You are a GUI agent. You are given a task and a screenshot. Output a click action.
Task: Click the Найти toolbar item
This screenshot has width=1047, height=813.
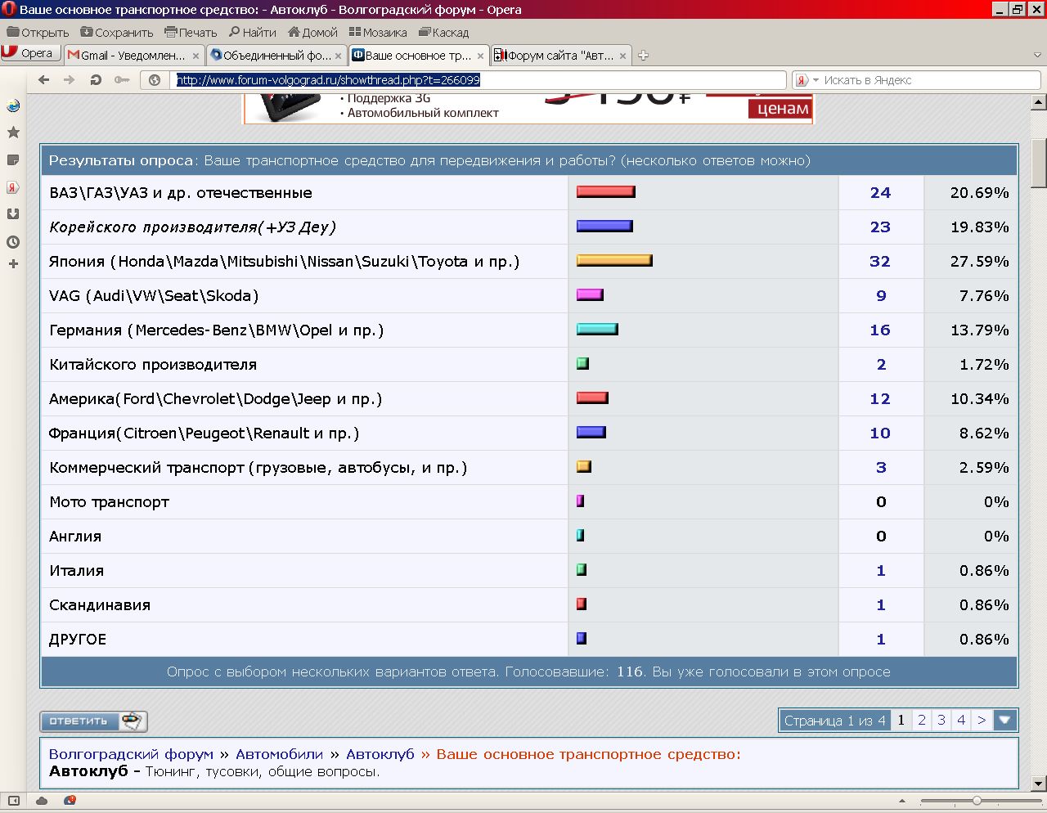click(253, 33)
